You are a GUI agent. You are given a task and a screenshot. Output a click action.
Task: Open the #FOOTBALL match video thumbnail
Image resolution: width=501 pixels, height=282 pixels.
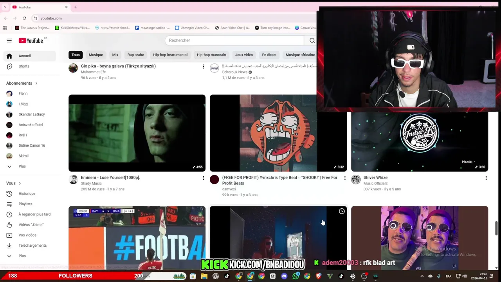pos(137,238)
